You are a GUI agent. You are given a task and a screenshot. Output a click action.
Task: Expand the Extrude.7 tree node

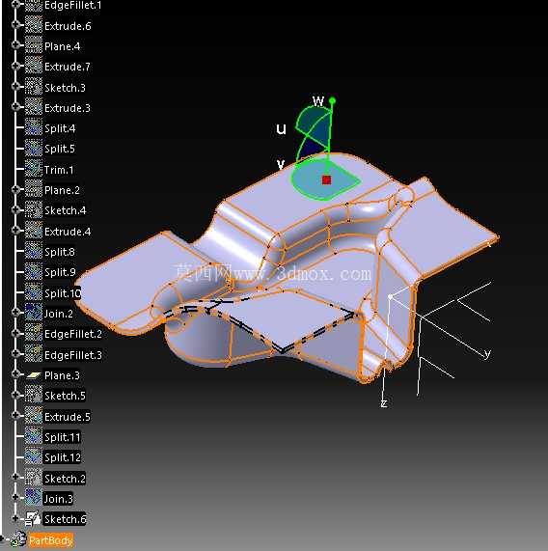pos(15,66)
